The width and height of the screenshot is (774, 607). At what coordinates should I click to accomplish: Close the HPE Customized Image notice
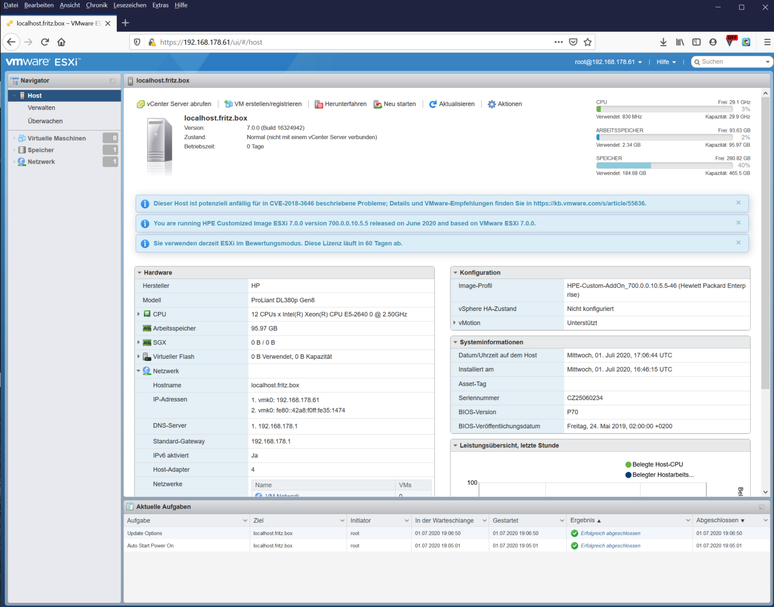point(738,223)
